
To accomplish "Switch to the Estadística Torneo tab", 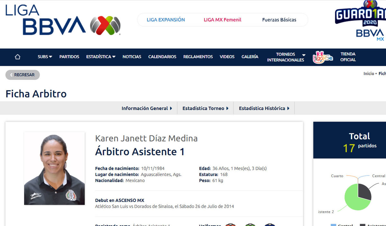I will click(205, 108).
